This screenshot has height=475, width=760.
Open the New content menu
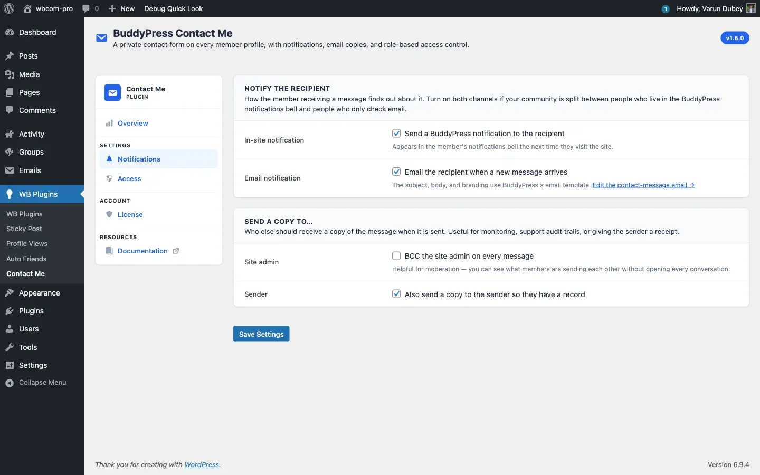[121, 8]
